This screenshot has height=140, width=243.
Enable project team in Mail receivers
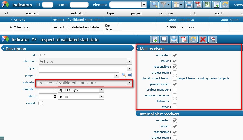pyautogui.click(x=175, y=73)
